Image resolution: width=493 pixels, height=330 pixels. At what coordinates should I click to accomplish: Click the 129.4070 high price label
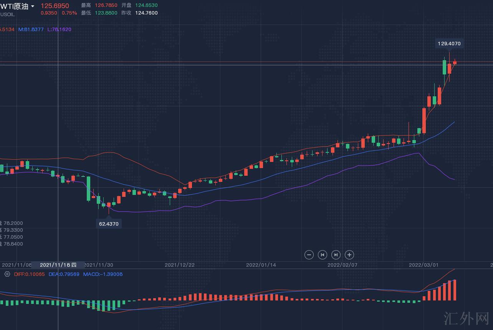(x=449, y=44)
